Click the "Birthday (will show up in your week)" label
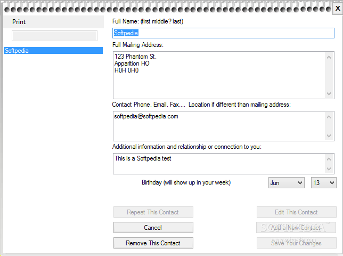The height and width of the screenshot is (256, 343). (x=186, y=182)
